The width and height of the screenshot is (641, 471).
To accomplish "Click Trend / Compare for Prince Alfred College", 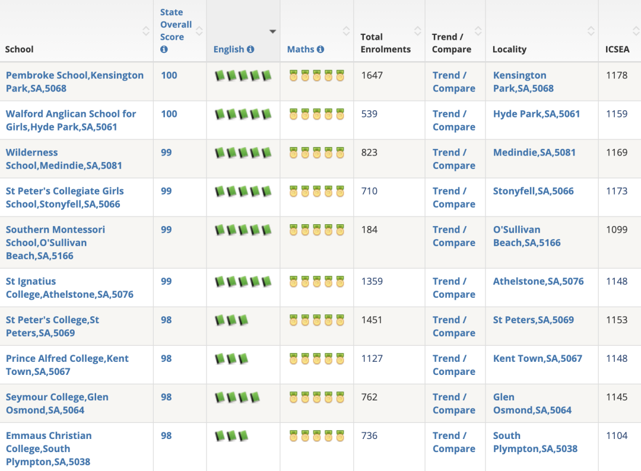I will point(454,365).
